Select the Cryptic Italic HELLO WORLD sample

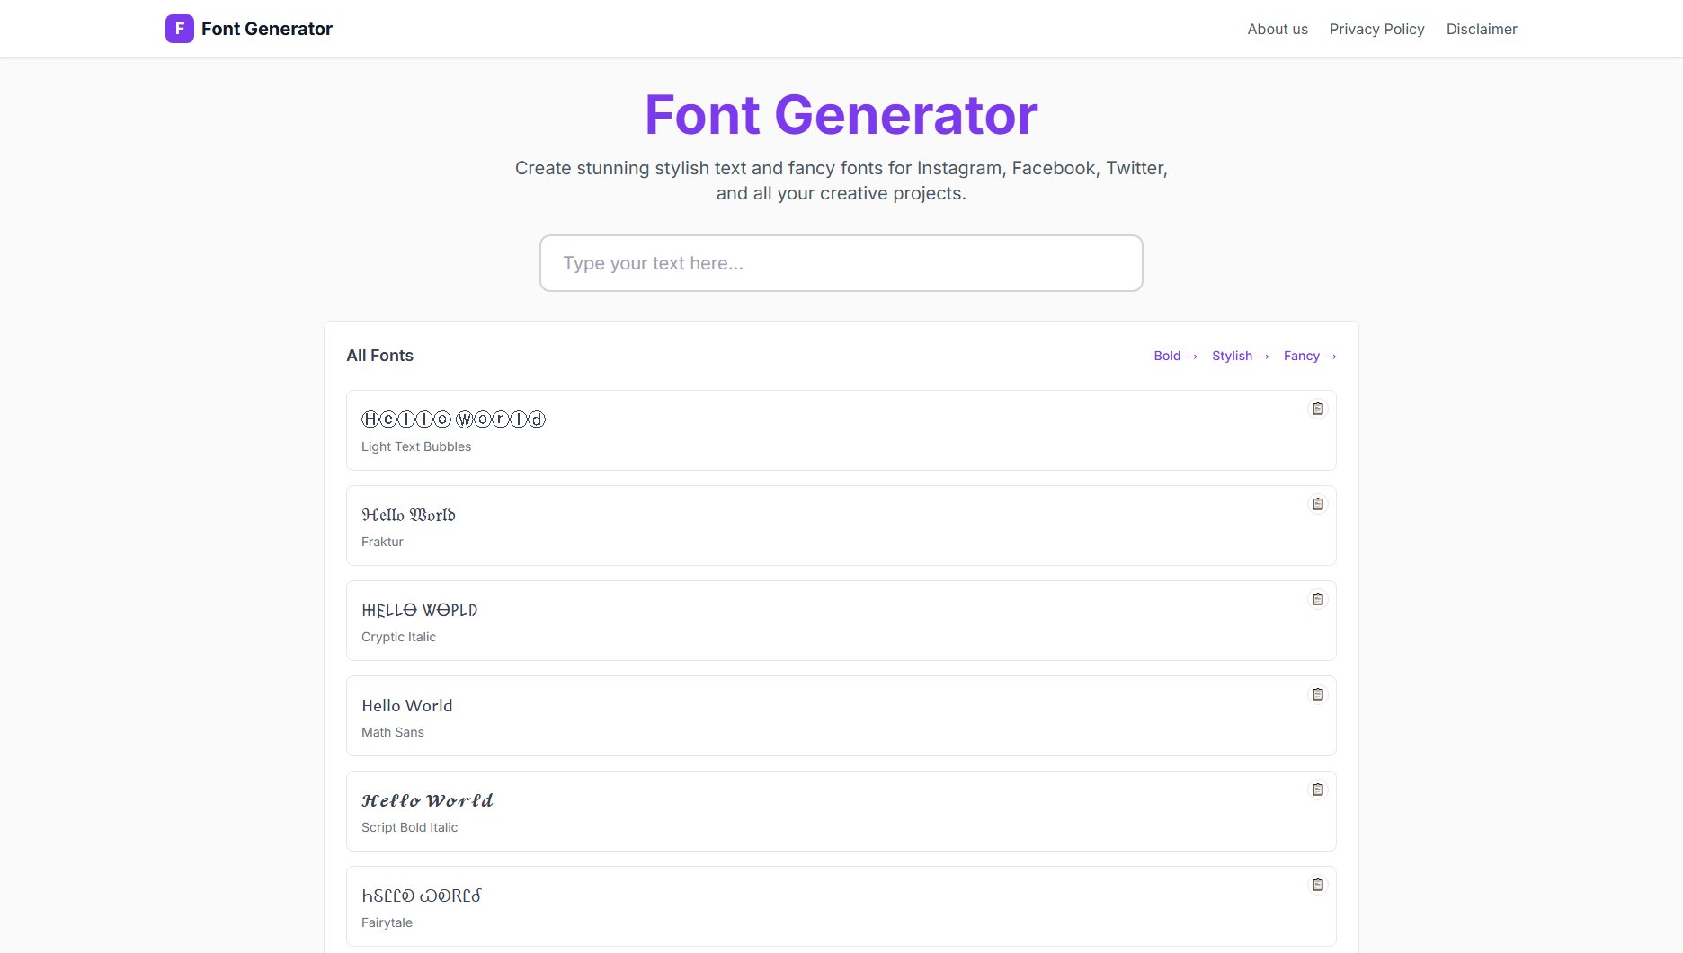click(x=419, y=610)
